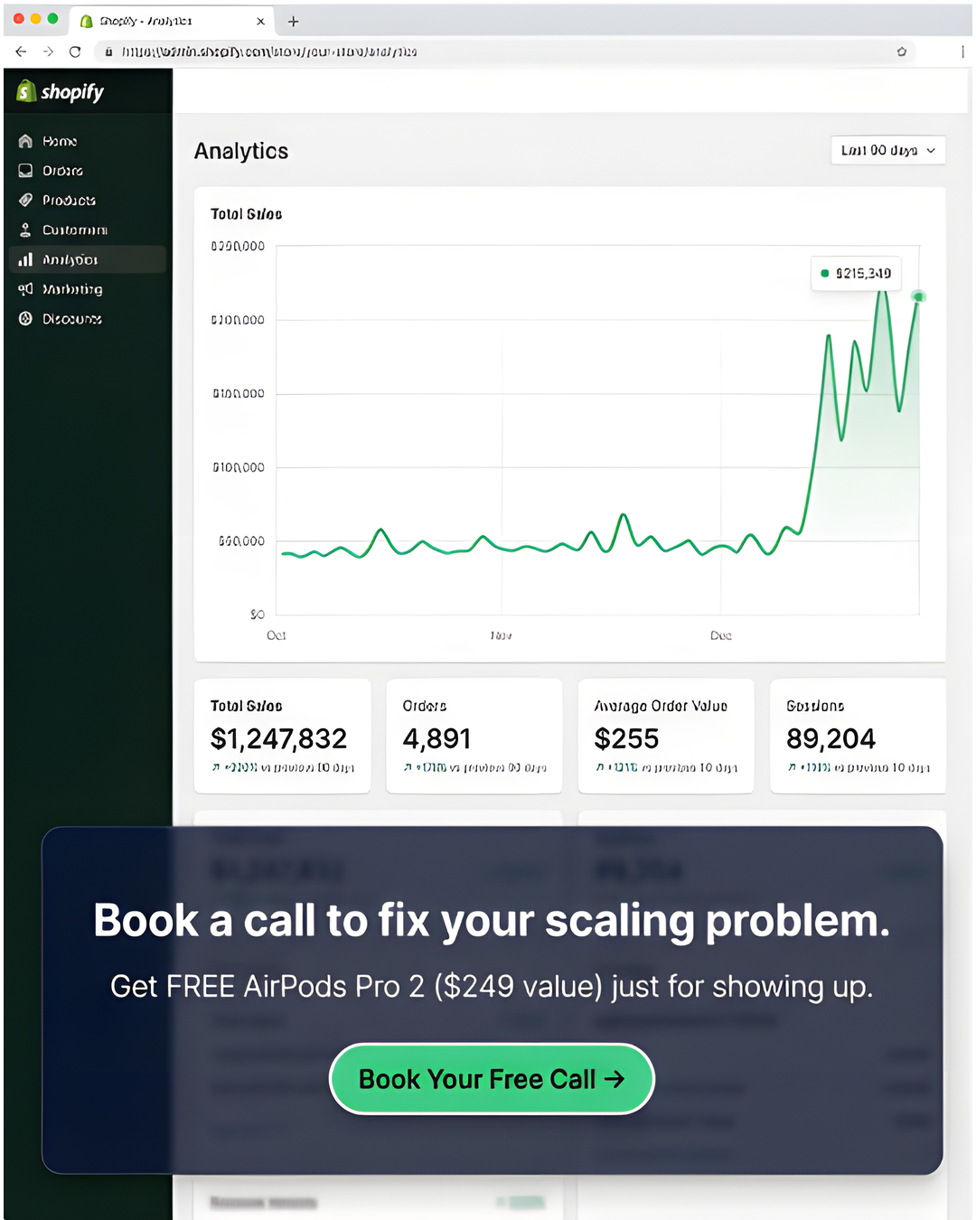
Task: Click the $215,349 chart tooltip
Action: point(856,273)
